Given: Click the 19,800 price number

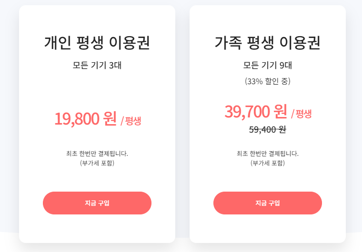Looking at the screenshot, I should pos(77,119).
